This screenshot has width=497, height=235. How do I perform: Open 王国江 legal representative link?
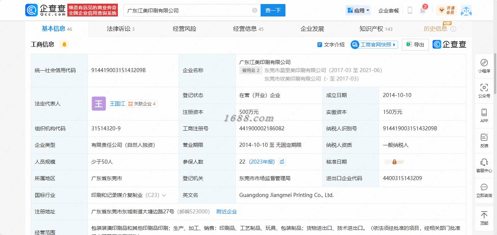coord(117,104)
